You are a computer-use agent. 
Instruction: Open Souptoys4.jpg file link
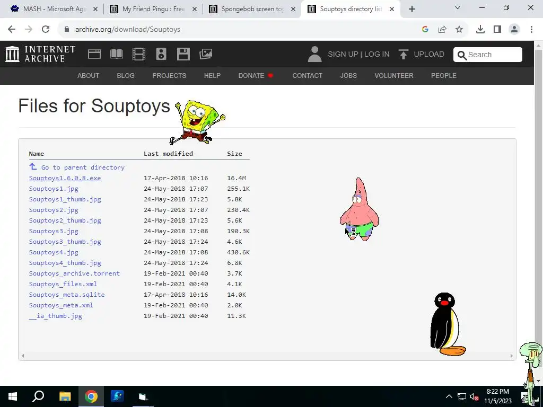(x=54, y=252)
